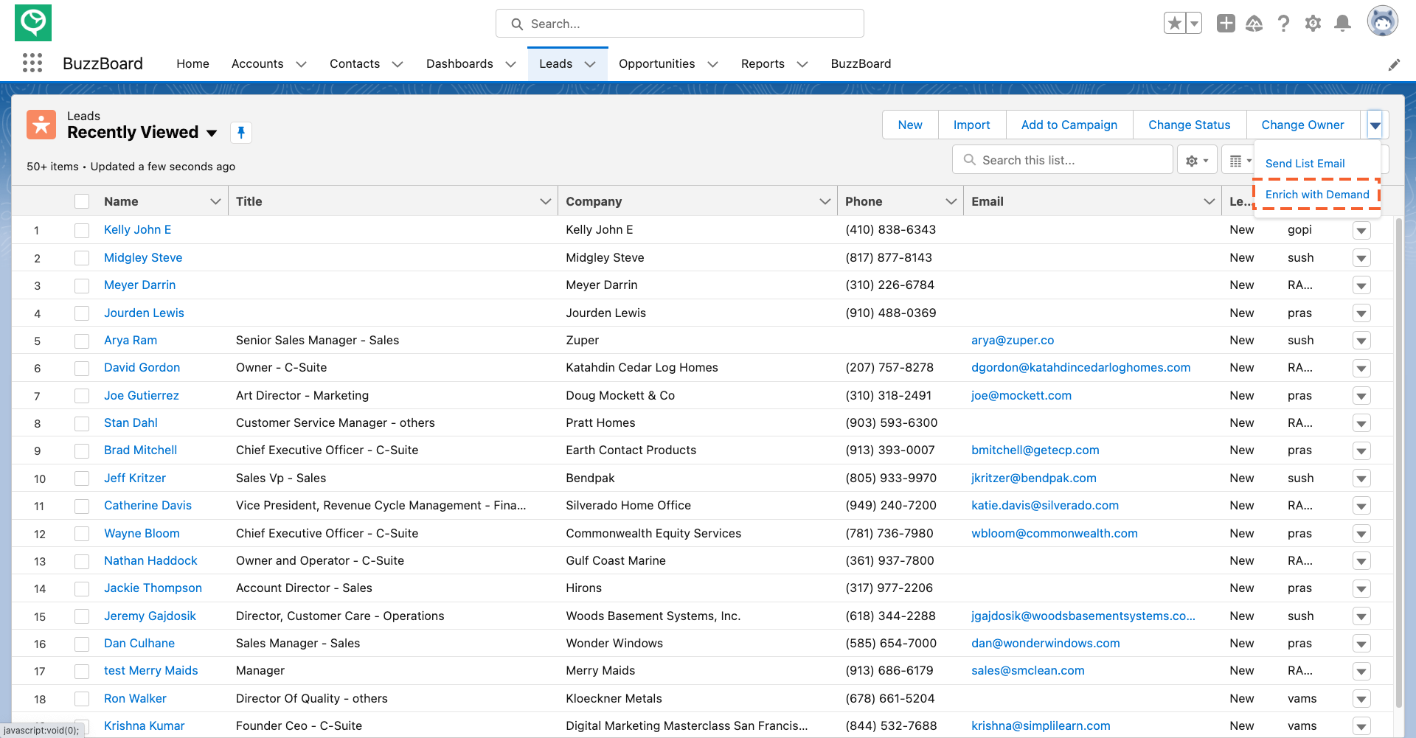Open the Reports tab
Screen dimensions: 1416x738
763,63
